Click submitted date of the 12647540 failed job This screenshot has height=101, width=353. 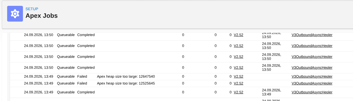click(x=38, y=76)
